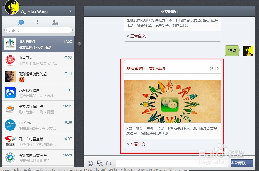Click the screenshot capture icon near input box
Viewport: 259px width, 171px height.
click(99, 163)
